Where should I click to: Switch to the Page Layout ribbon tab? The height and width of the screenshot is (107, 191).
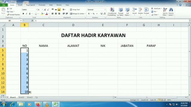(x=30, y=5)
